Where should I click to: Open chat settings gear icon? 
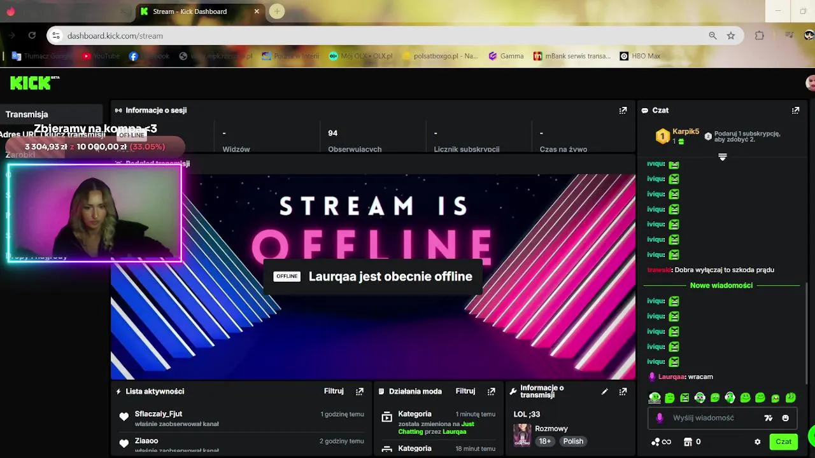[x=757, y=441]
